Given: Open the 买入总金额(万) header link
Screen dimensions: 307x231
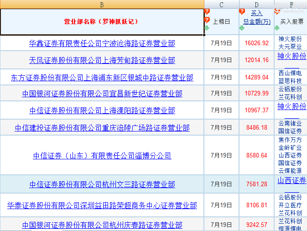Looking at the screenshot, I should tap(257, 17).
